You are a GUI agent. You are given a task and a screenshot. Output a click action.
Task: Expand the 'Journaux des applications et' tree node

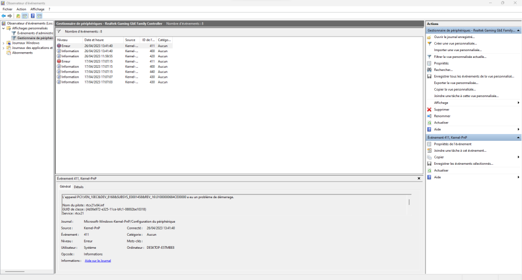[4, 48]
